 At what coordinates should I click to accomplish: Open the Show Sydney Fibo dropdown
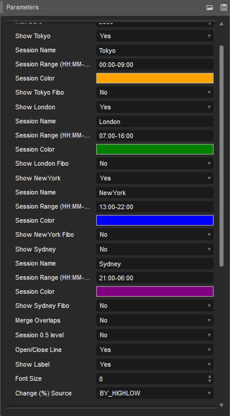click(x=155, y=305)
